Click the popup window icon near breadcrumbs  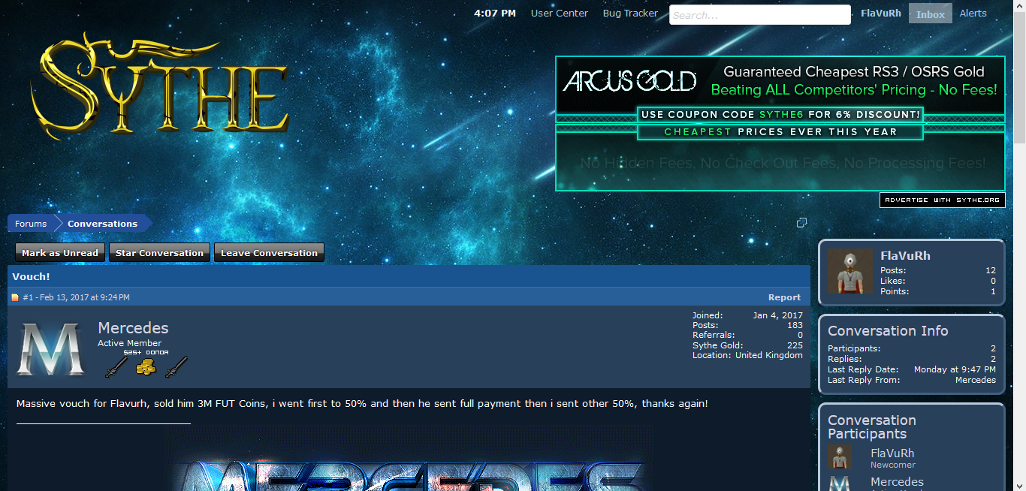pos(801,223)
